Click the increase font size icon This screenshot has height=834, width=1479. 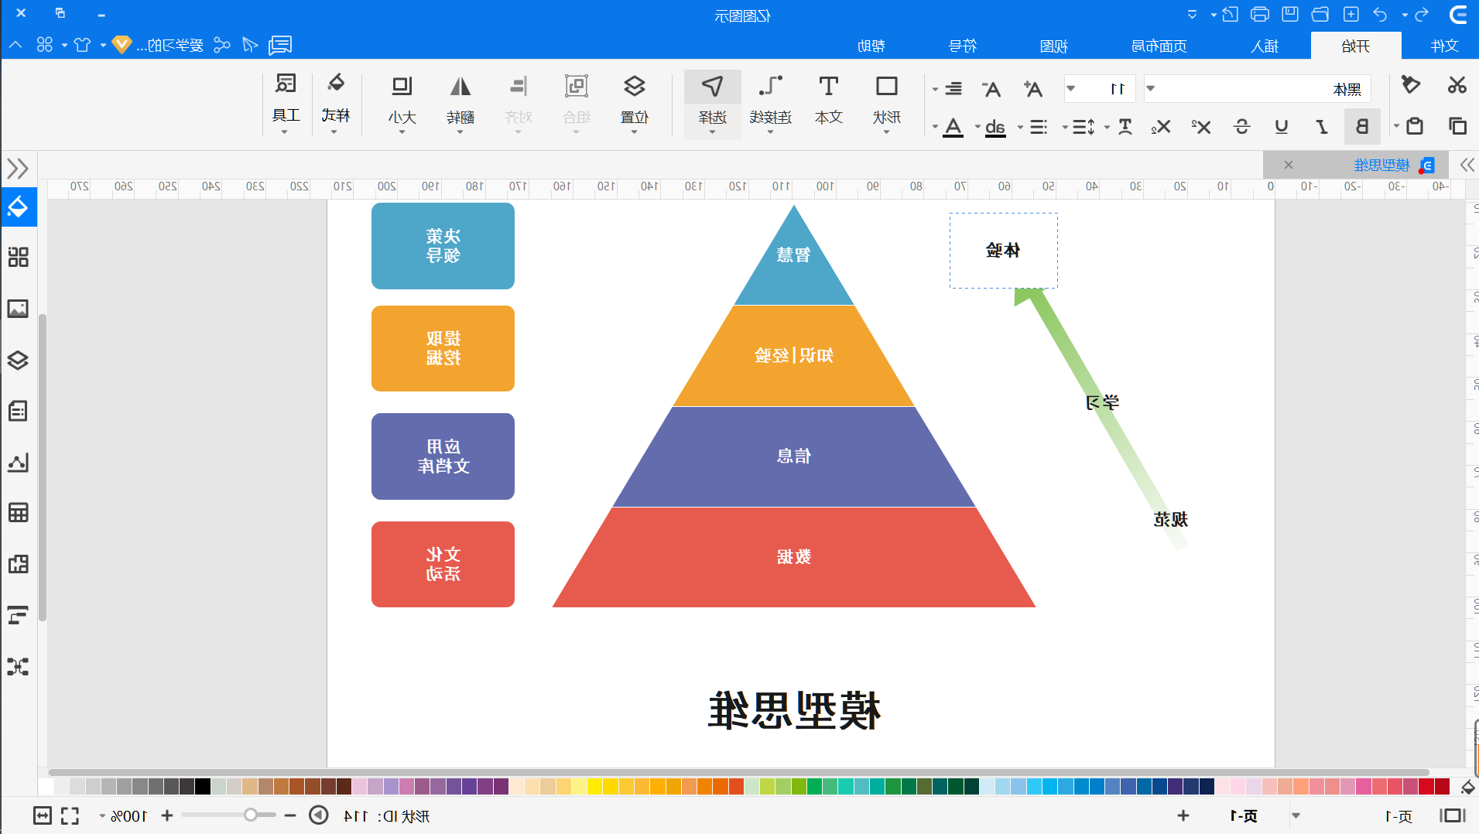pos(1032,89)
